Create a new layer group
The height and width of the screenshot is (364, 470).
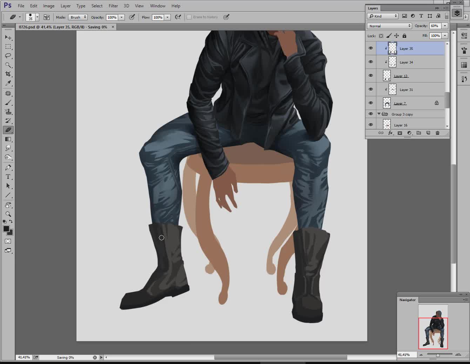(x=419, y=133)
